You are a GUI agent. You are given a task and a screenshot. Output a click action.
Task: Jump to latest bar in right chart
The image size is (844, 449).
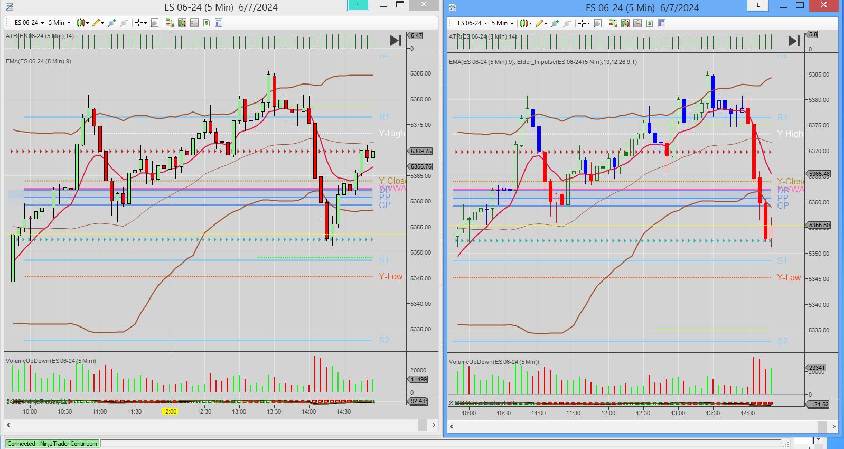[794, 41]
